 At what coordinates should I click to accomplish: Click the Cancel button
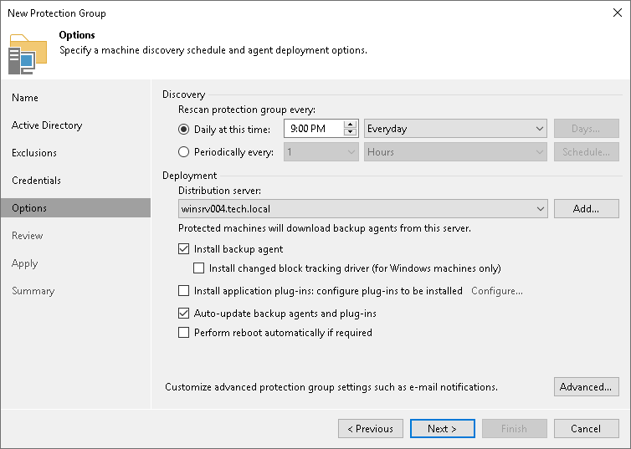click(x=587, y=428)
